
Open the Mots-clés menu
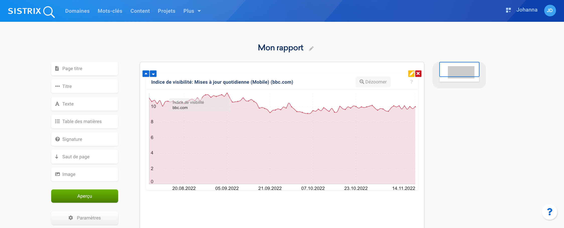click(x=110, y=11)
